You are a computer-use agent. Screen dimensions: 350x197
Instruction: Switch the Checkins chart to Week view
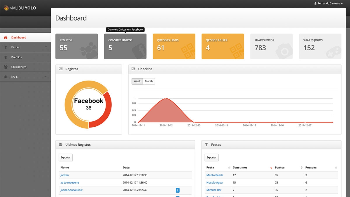coord(137,81)
